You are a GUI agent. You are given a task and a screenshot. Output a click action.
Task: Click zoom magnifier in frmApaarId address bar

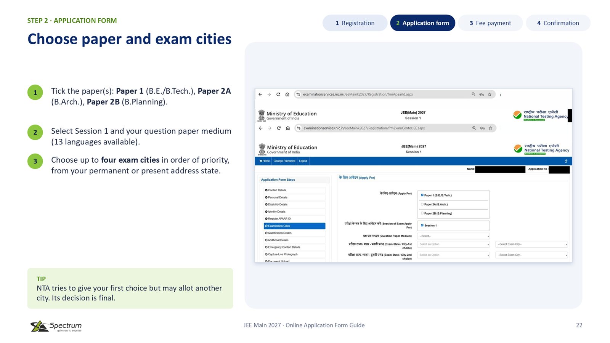(474, 95)
